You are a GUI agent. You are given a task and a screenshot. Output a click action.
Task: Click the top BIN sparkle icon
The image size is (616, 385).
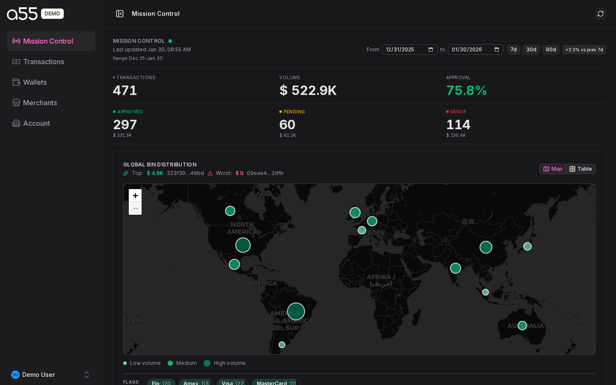coord(126,173)
